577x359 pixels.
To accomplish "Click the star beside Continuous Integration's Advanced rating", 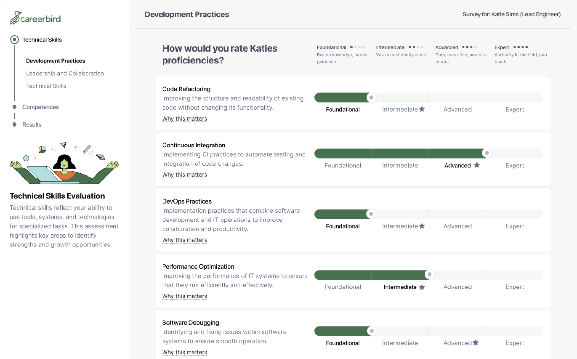I will [477, 165].
